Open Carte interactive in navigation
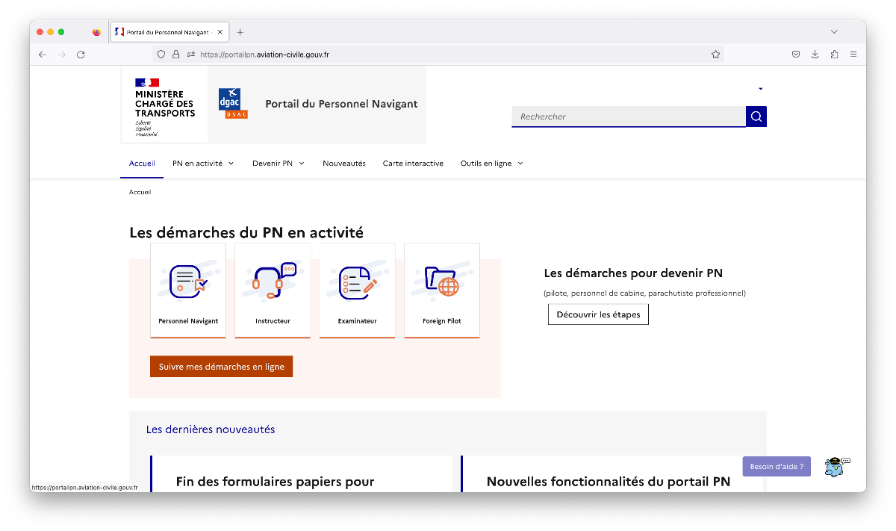Screen dimensions: 896x531 coord(413,164)
